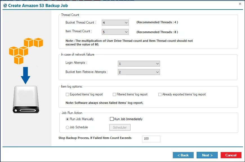Open the Item Thread Count dropdown
The image size is (245, 162).
pyautogui.click(x=115, y=32)
